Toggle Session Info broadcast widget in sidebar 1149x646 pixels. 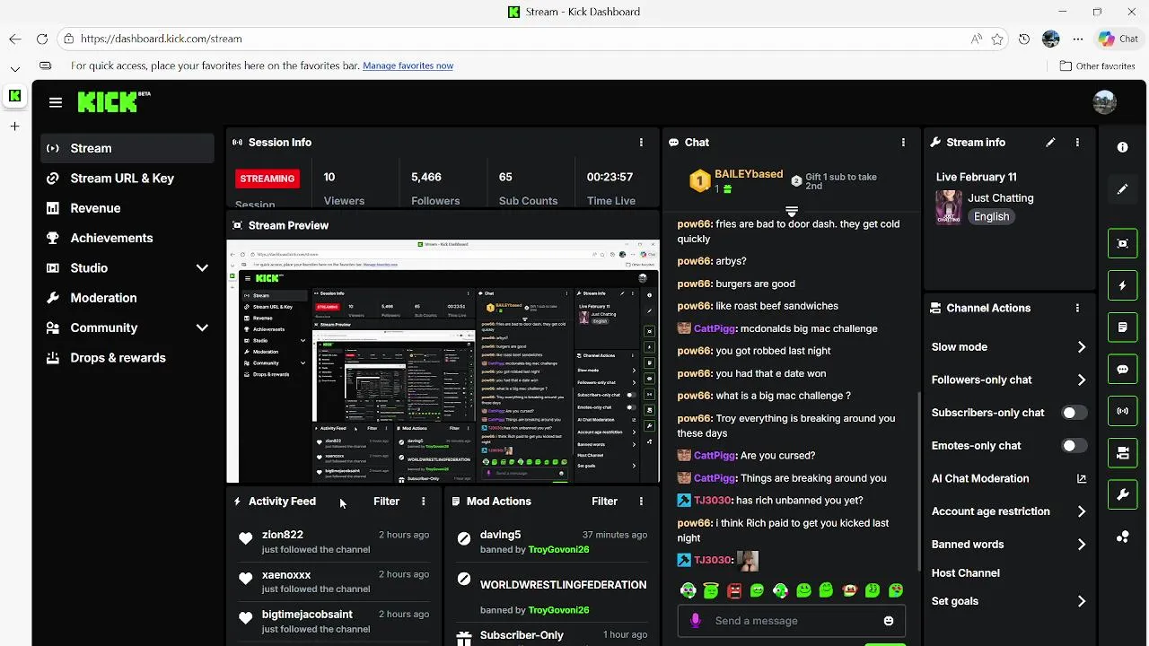click(1122, 411)
